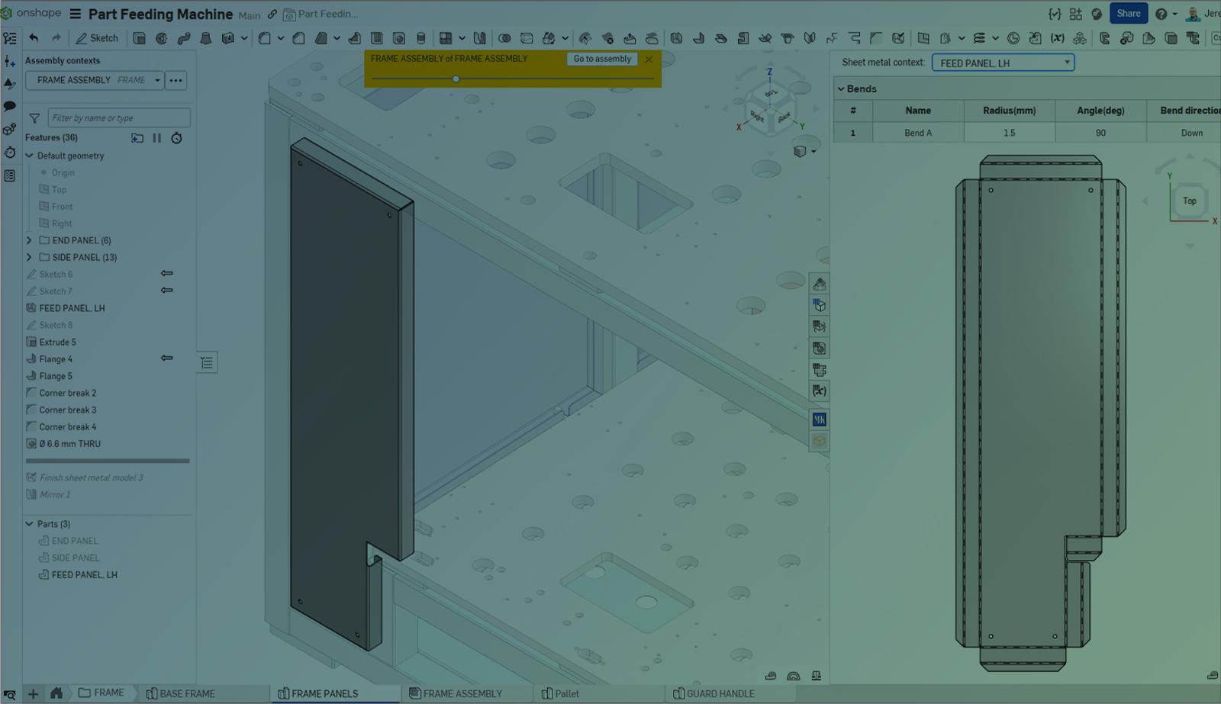The width and height of the screenshot is (1221, 704).
Task: Click the Redo arrow icon
Action: point(56,38)
